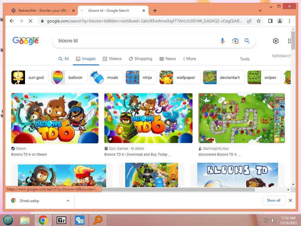
Task: Click the horizontal scrollbar right arrow
Action: point(288,190)
